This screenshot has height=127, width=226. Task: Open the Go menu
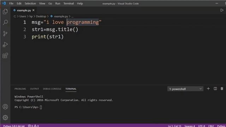(50, 4)
